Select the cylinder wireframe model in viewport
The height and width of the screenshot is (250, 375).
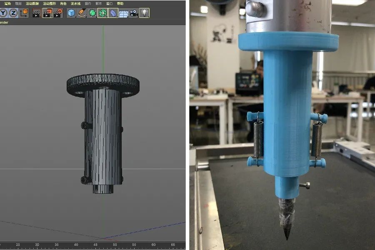click(103, 137)
